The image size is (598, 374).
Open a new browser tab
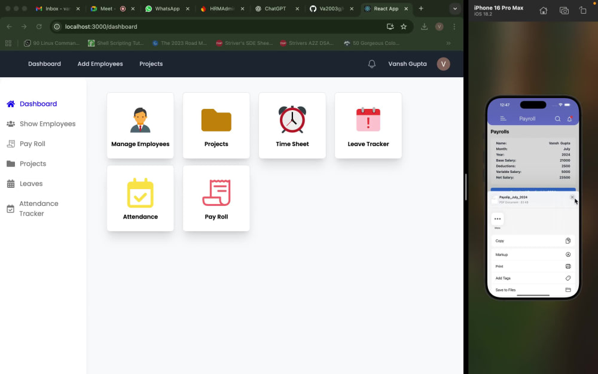[421, 8]
